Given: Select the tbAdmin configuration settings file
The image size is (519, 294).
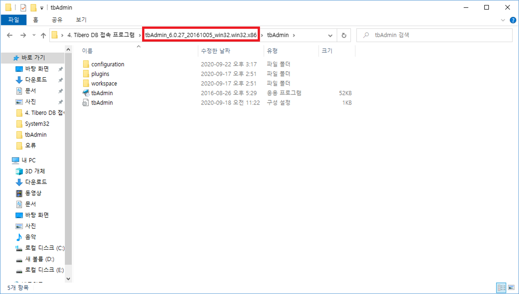Looking at the screenshot, I should [x=102, y=103].
